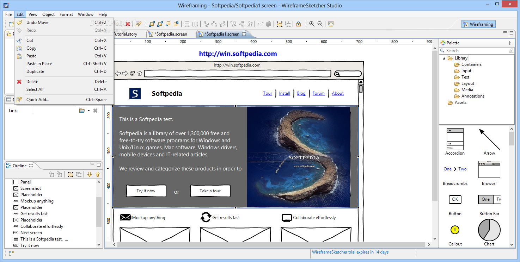Click the back arrow in the mockup browser

click(x=118, y=73)
